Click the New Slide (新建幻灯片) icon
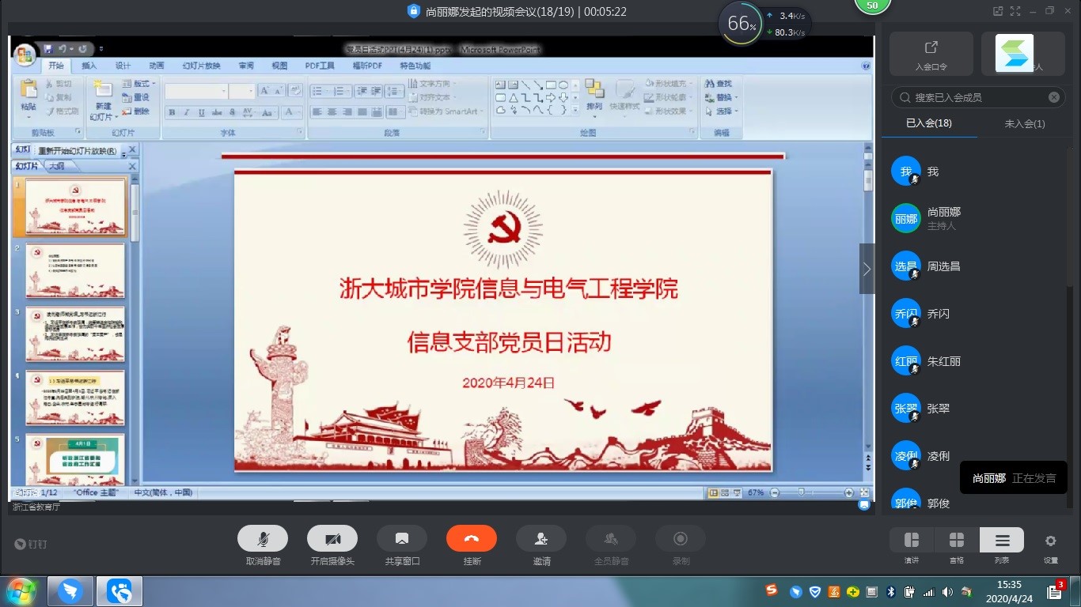Screen dimensions: 1081x607 (x=103, y=89)
